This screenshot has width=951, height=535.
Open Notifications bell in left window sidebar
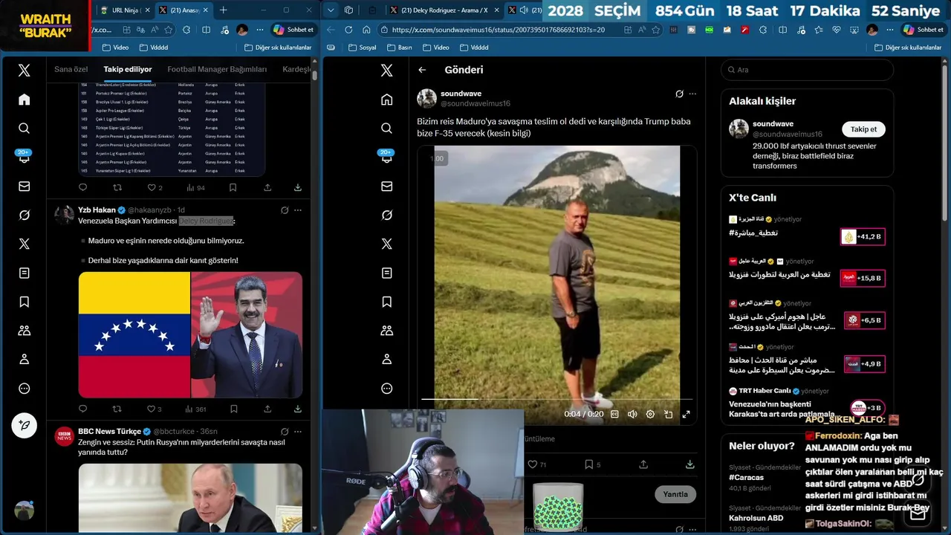[x=25, y=158]
